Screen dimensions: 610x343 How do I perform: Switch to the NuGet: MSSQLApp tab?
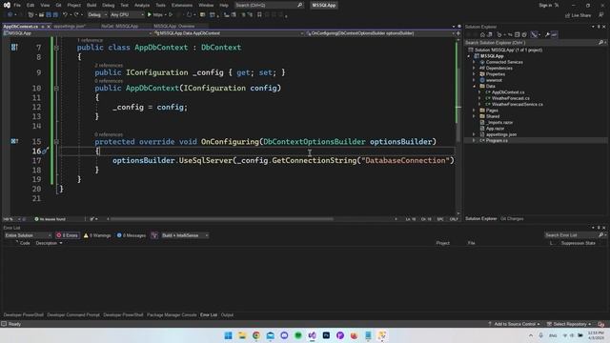119,26
